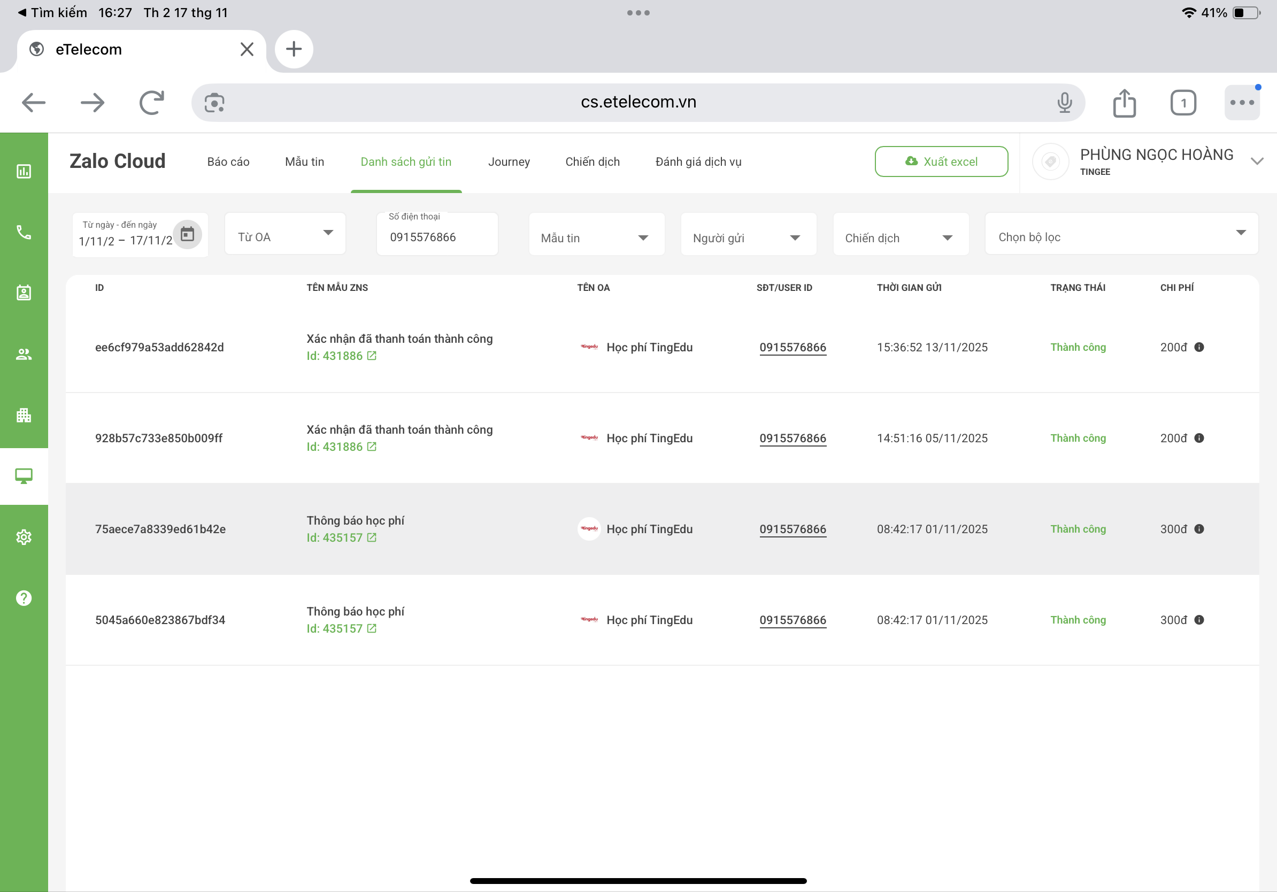Viewport: 1277px width, 892px height.
Task: Click the building company sidebar icon
Action: pos(24,415)
